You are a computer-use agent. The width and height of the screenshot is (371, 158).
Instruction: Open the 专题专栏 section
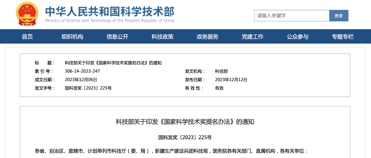pos(343,37)
